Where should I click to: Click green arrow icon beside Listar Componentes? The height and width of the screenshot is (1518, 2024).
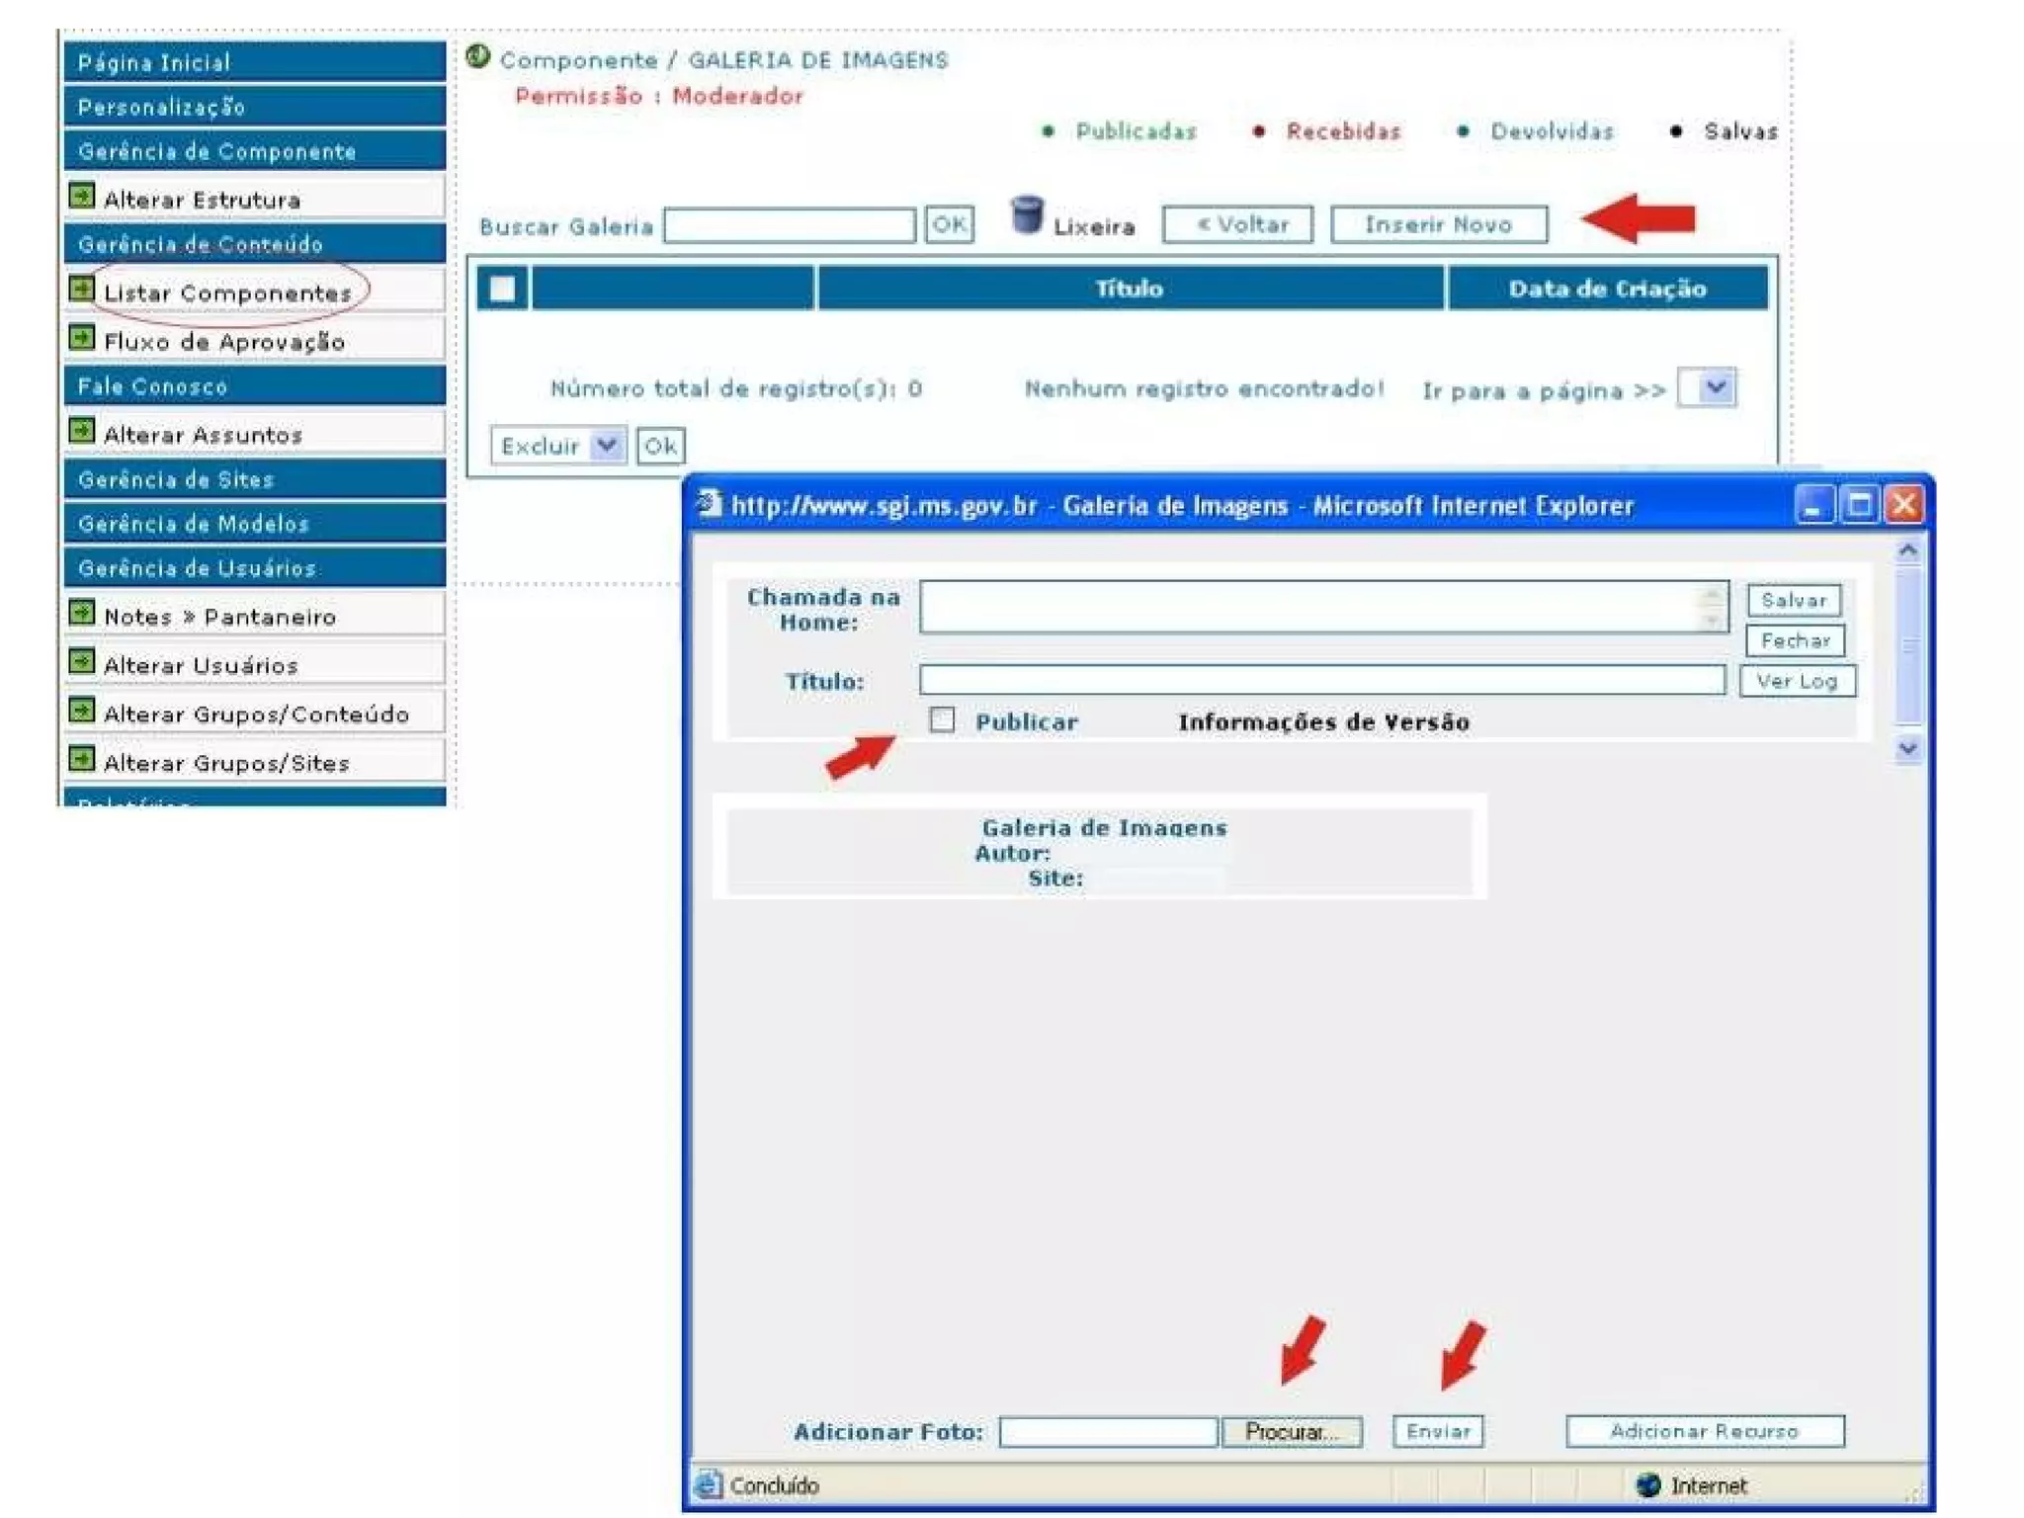[x=82, y=289]
